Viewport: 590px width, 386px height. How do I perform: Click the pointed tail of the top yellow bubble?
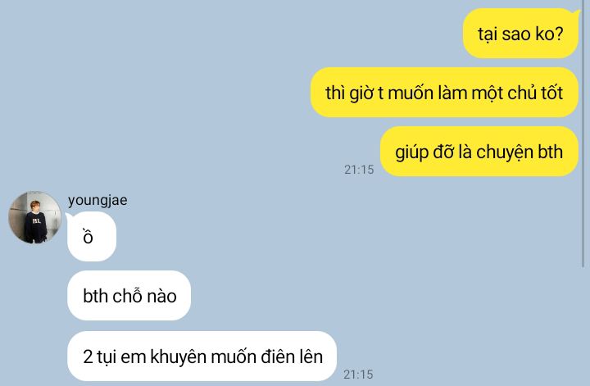[578, 13]
